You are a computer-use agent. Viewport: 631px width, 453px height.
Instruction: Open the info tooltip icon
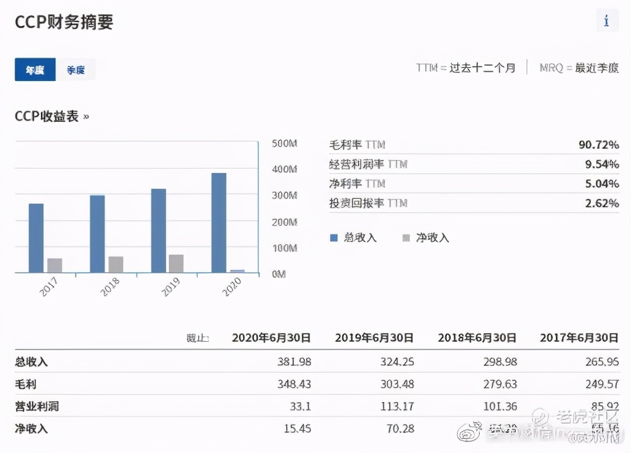pos(606,21)
